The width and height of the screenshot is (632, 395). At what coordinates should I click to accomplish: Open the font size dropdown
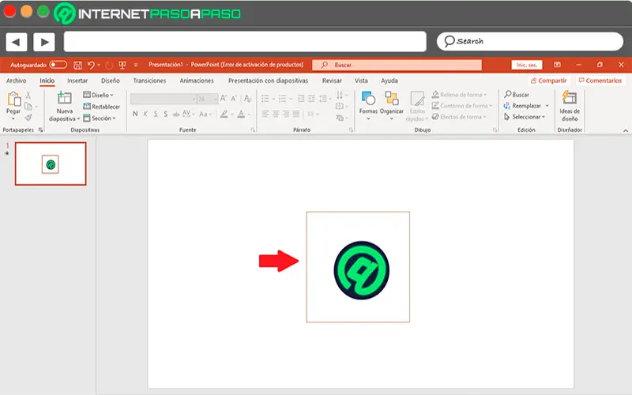tap(215, 99)
